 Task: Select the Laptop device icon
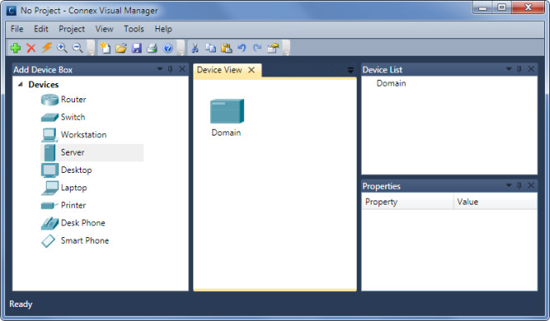pyautogui.click(x=49, y=188)
